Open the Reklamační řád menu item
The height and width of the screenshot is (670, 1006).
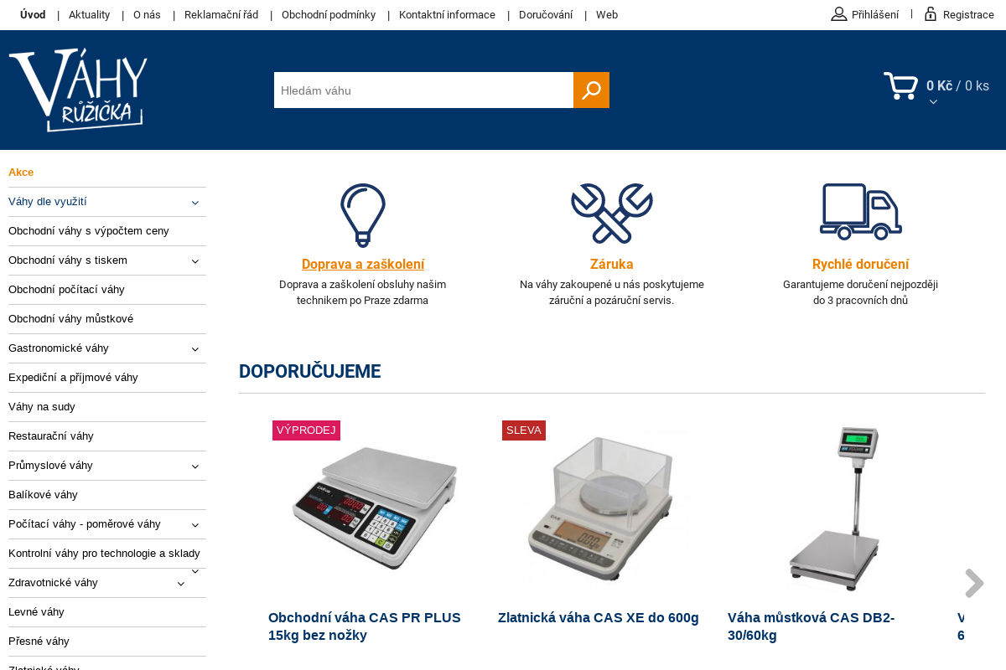pos(221,15)
